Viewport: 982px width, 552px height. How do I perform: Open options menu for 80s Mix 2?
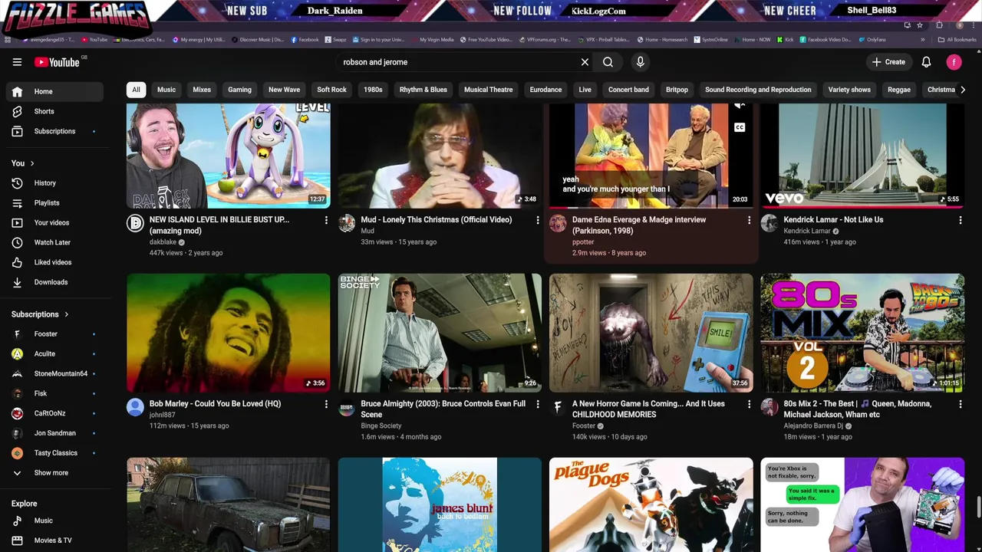pos(961,404)
